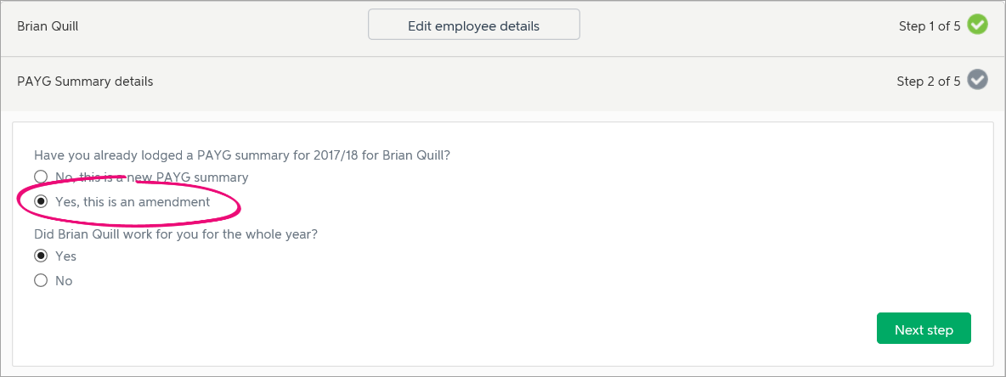The image size is (1006, 377).
Task: Expand the Brian Quill section header
Action: click(x=503, y=28)
